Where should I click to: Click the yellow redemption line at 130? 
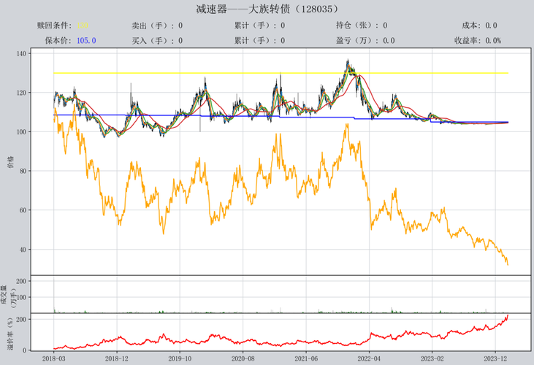[281, 73]
